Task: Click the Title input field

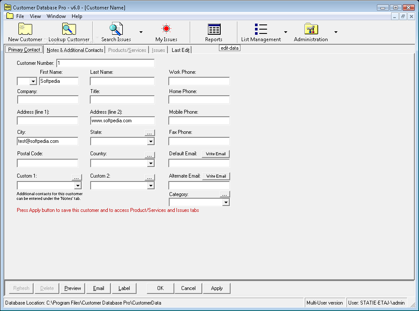Action: pos(122,100)
